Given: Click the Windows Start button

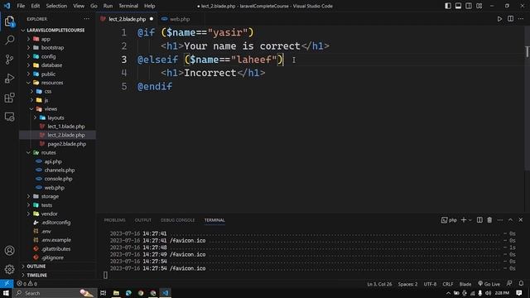Looking at the screenshot, I should click(6, 293).
